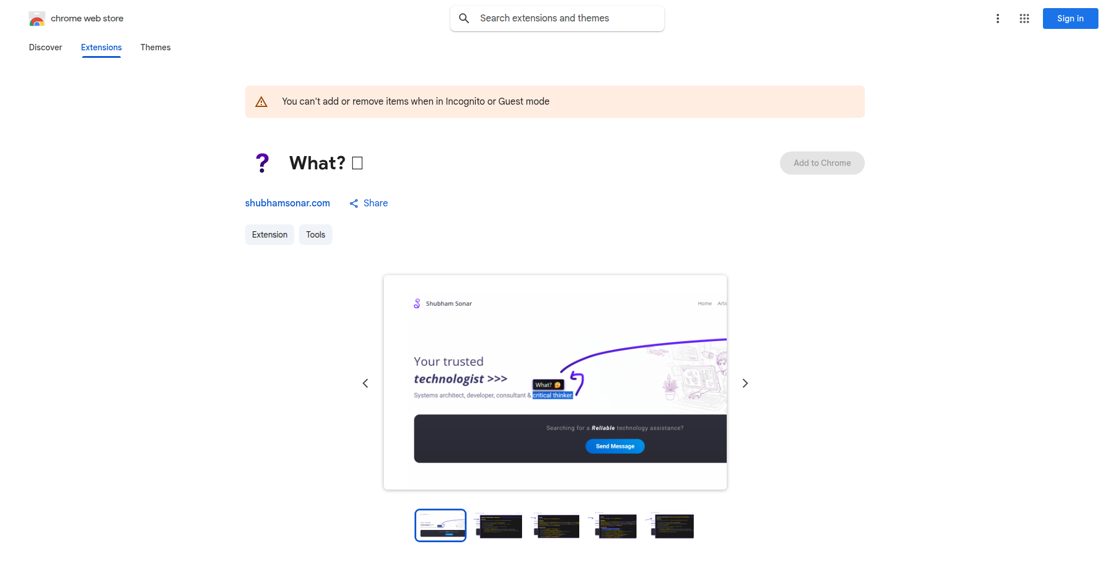This screenshot has width=1110, height=574.
Task: Click the share icon beside Share
Action: coord(354,203)
